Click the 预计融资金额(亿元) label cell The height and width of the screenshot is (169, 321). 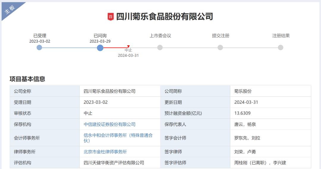coord(195,113)
